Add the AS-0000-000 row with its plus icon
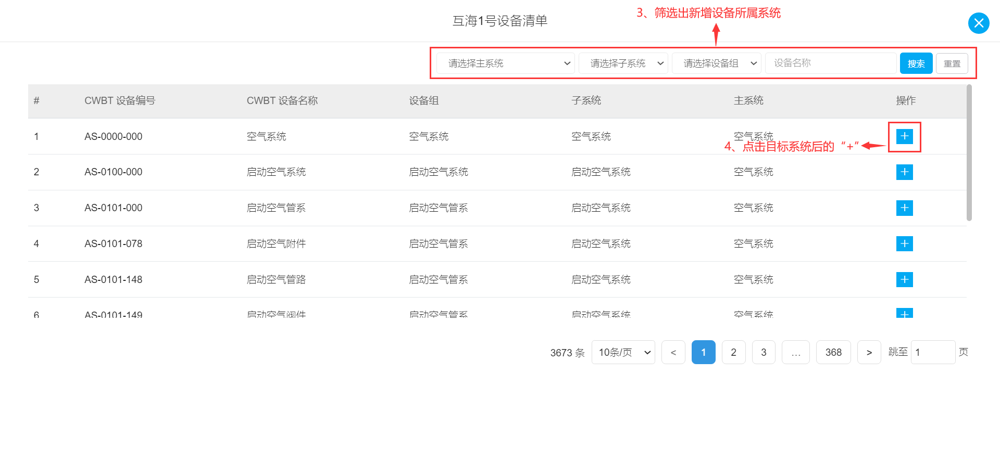Viewport: 1000px width, 451px height. pos(905,136)
